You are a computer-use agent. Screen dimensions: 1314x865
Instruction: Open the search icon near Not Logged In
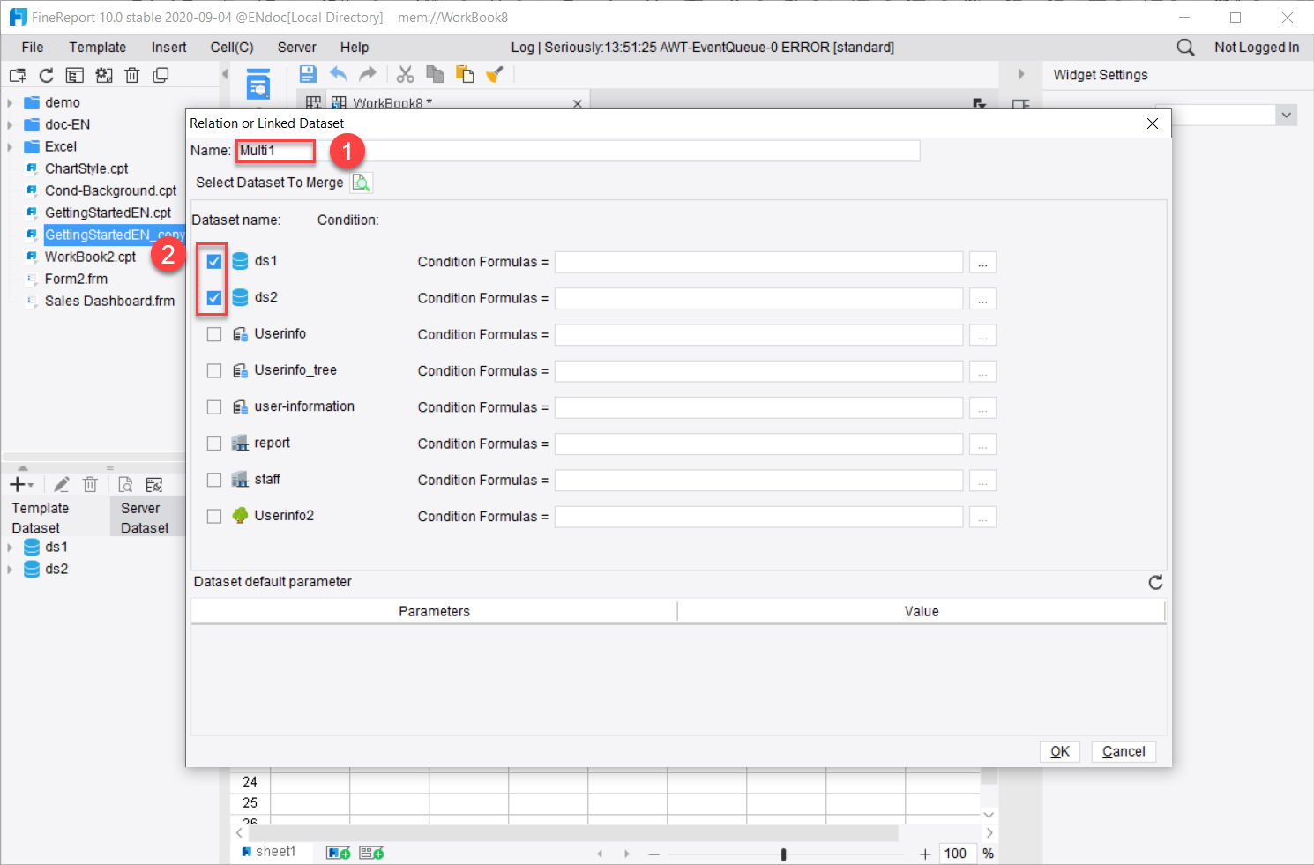(1184, 47)
